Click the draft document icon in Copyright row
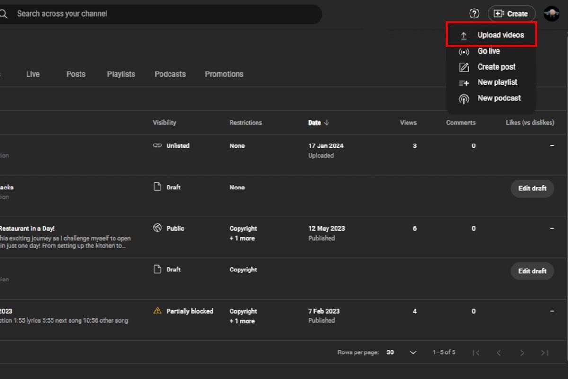 [158, 269]
